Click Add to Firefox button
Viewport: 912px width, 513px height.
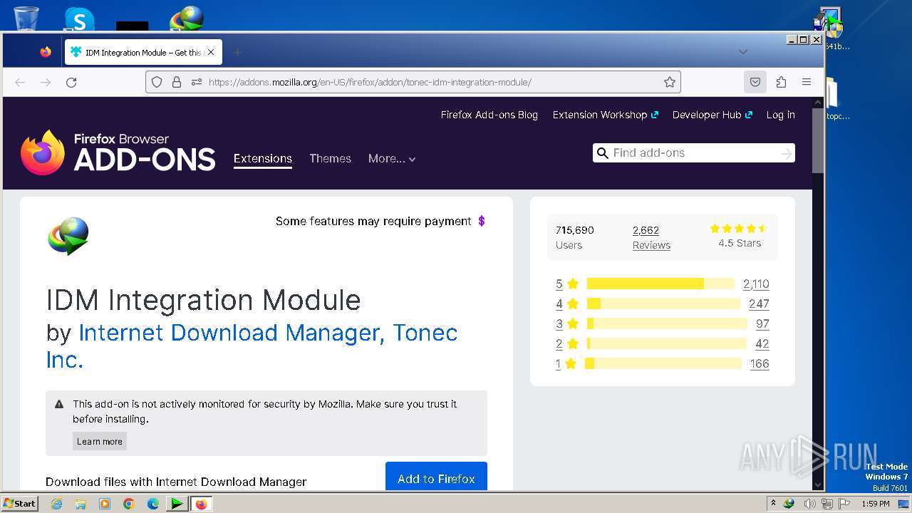[436, 477]
